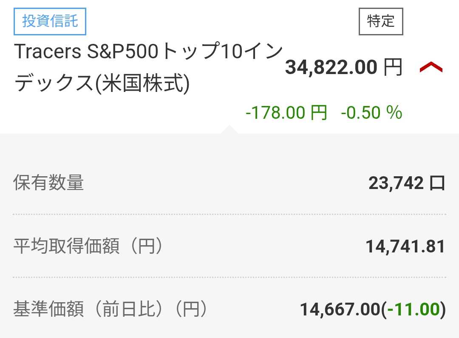Click the 14,667.00 base price value
The height and width of the screenshot is (338, 459).
pos(340,309)
